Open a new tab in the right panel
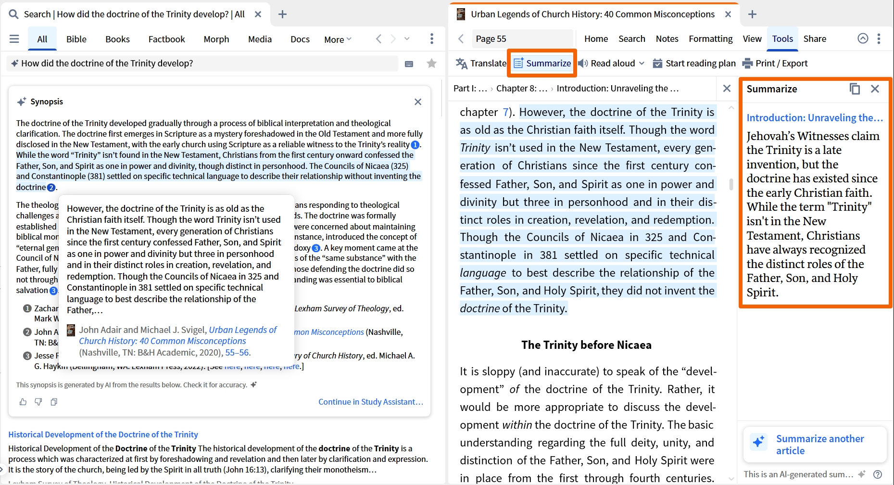 coord(753,14)
